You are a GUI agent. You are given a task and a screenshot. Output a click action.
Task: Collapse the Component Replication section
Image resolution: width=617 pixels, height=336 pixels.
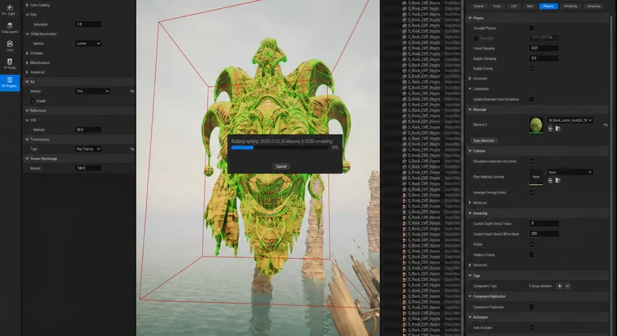click(470, 296)
